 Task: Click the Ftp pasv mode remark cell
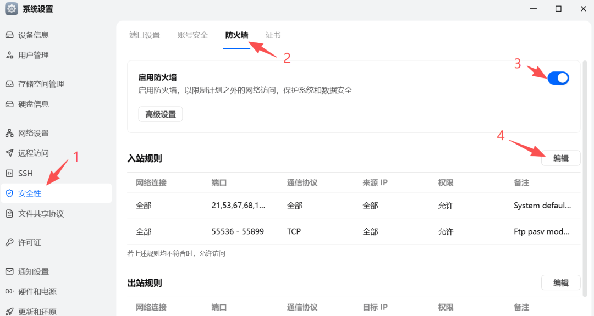point(541,231)
